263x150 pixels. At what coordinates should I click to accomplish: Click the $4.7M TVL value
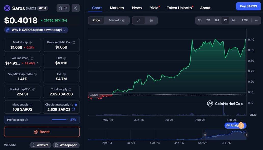click(61, 79)
